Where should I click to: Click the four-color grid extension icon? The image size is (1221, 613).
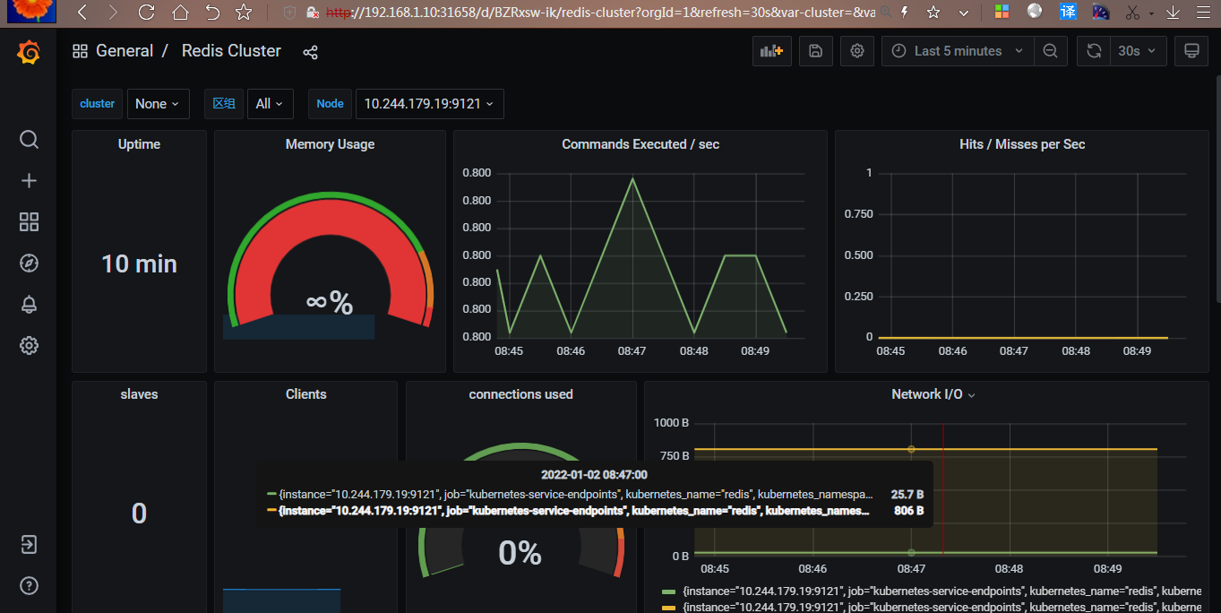pos(1002,12)
